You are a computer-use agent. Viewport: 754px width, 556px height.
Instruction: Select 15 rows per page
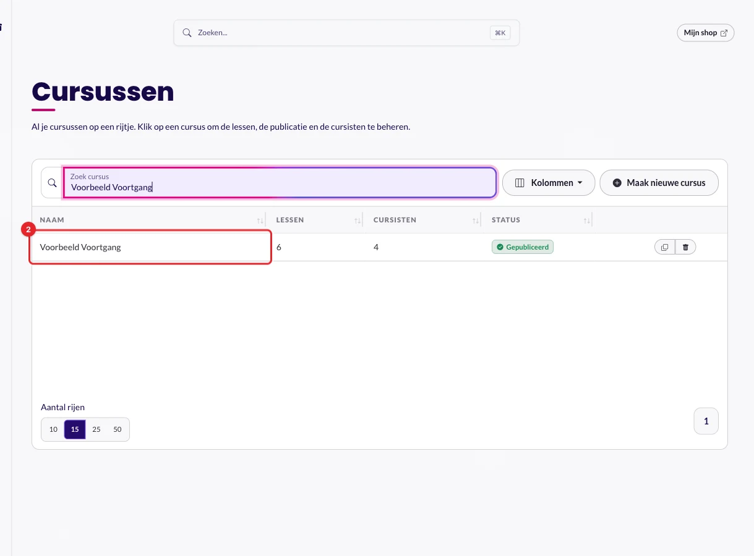click(75, 429)
